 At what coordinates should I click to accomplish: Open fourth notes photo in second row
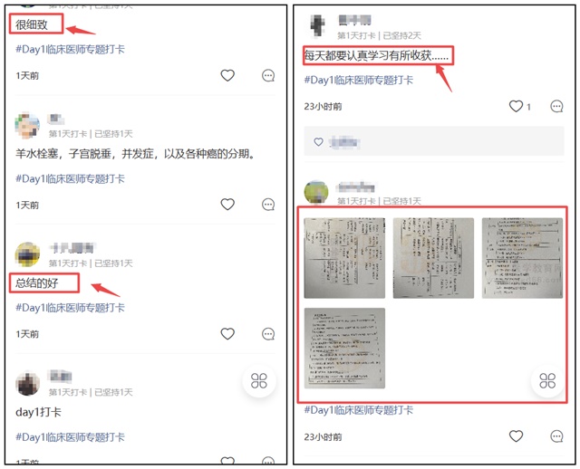344,349
